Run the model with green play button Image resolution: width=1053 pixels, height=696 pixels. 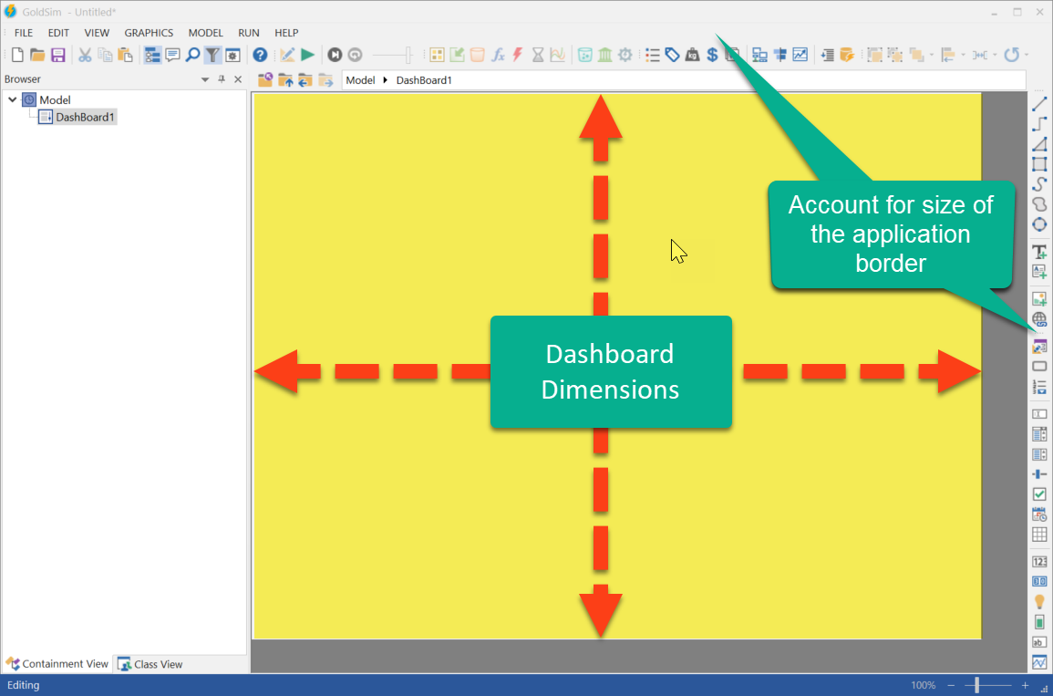pos(307,55)
